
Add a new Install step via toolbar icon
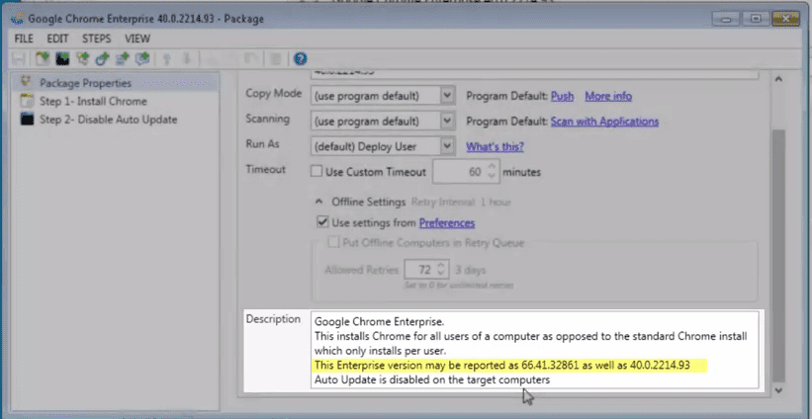coord(42,59)
